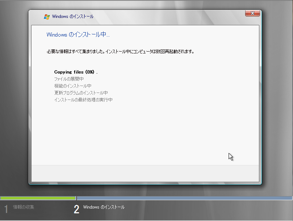Click the green completed progress bar segment

click(38, 198)
